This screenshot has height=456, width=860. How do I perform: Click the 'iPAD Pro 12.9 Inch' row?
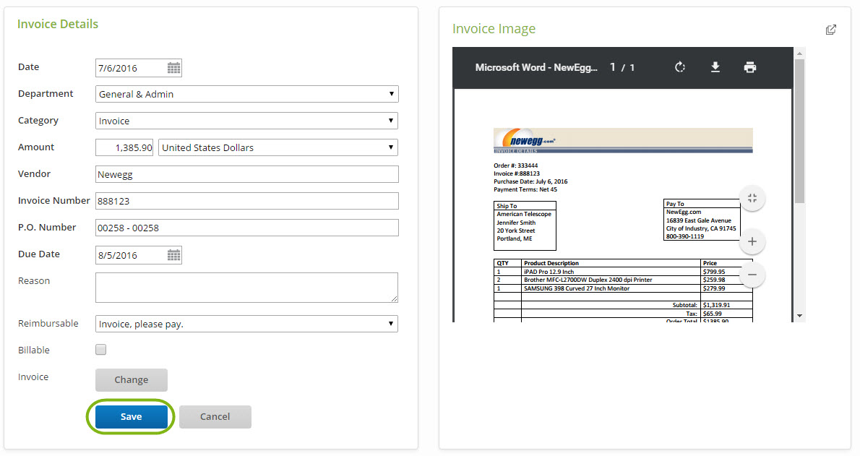tap(623, 272)
